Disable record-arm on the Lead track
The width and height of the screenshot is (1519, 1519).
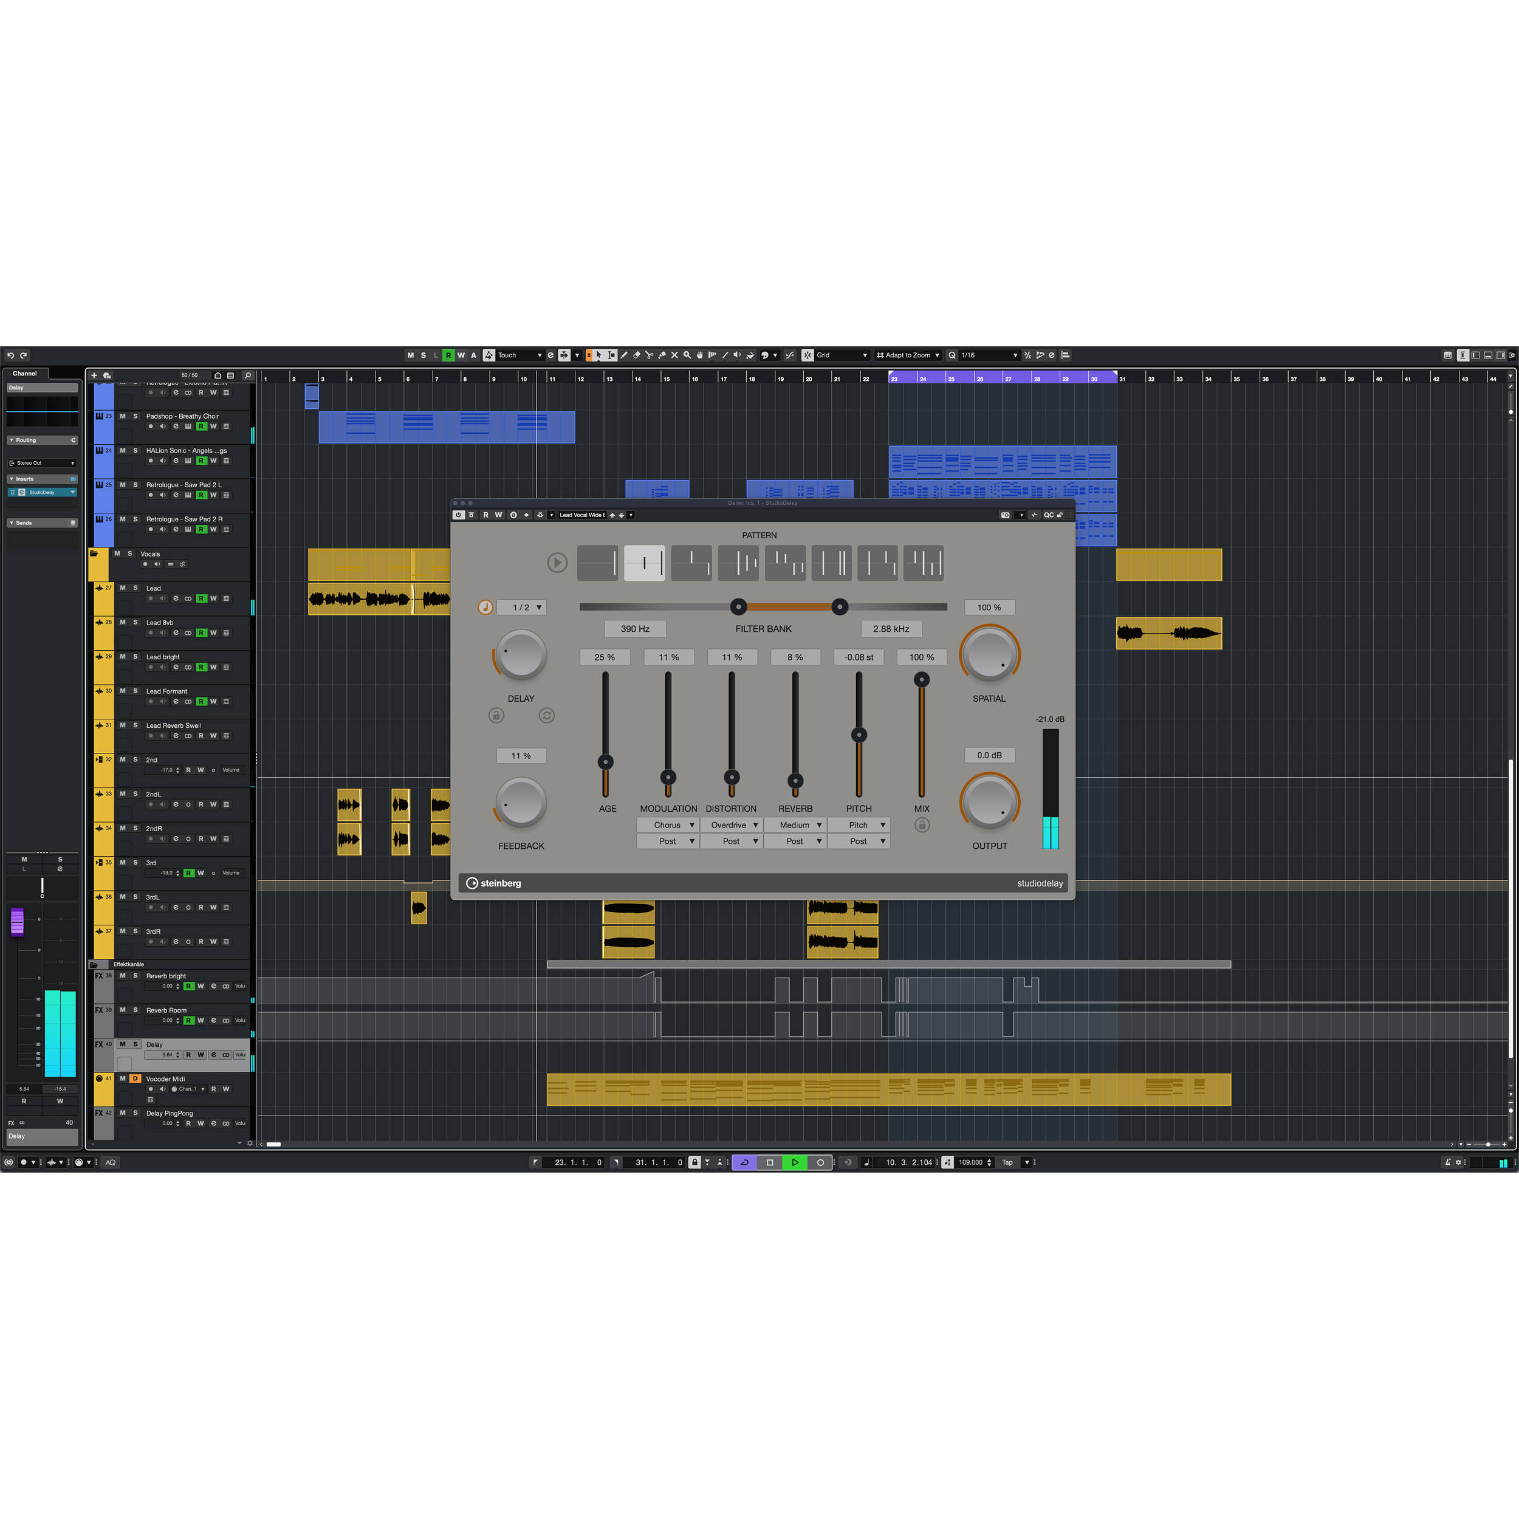coord(152,598)
